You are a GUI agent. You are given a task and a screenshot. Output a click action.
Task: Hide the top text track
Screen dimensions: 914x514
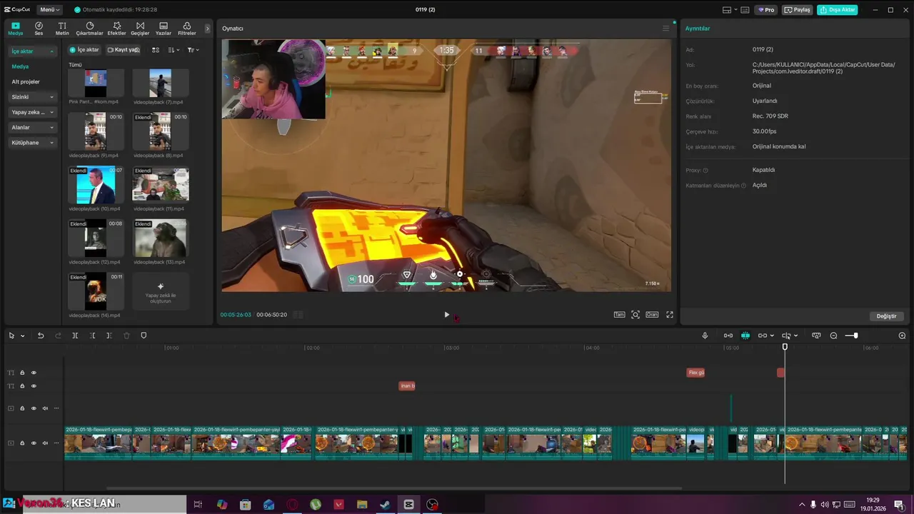(34, 373)
